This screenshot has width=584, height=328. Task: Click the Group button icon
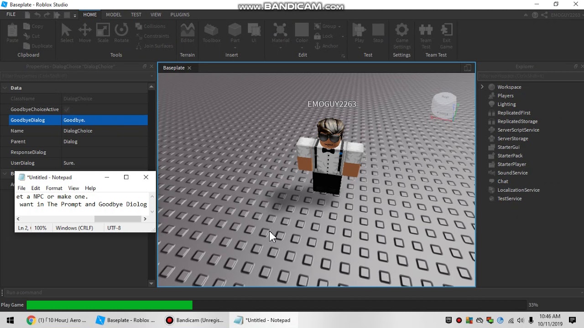coord(318,26)
